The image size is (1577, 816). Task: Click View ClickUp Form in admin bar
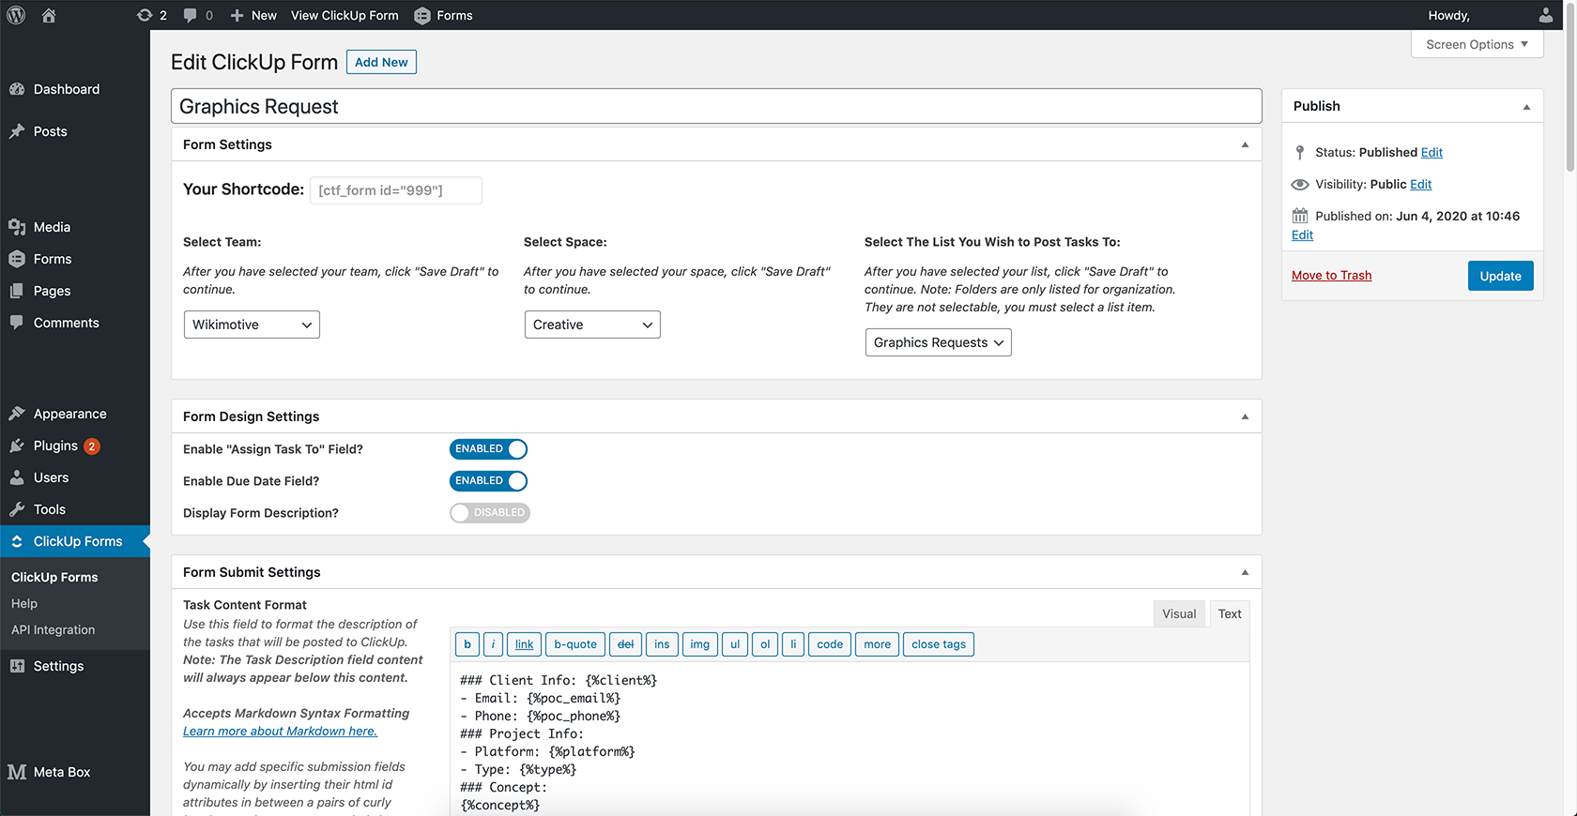coord(344,15)
